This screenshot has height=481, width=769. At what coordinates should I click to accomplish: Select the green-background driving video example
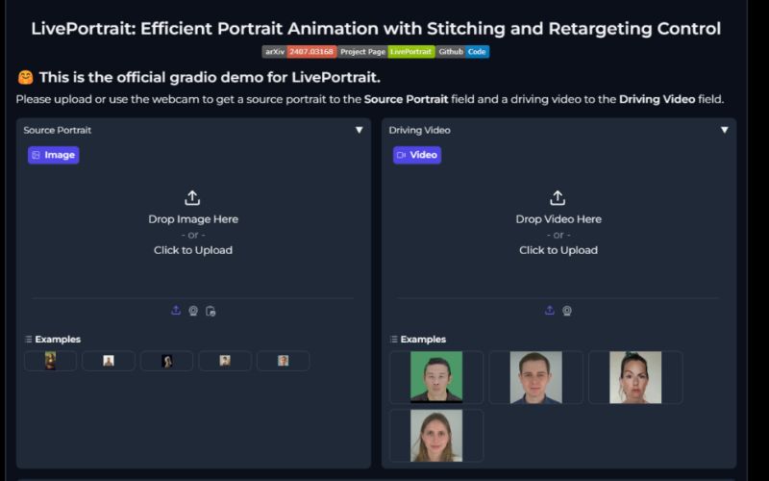click(x=436, y=377)
